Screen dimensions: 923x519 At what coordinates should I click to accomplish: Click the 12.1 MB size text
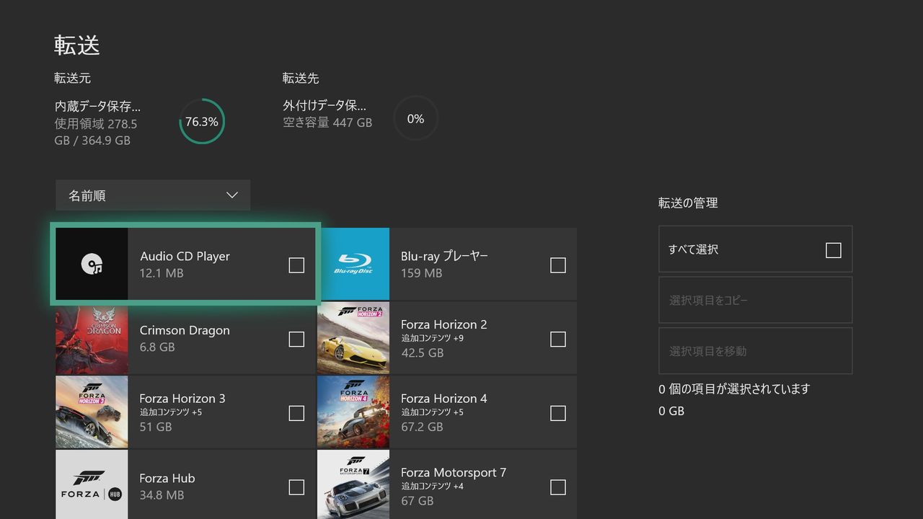tap(162, 273)
